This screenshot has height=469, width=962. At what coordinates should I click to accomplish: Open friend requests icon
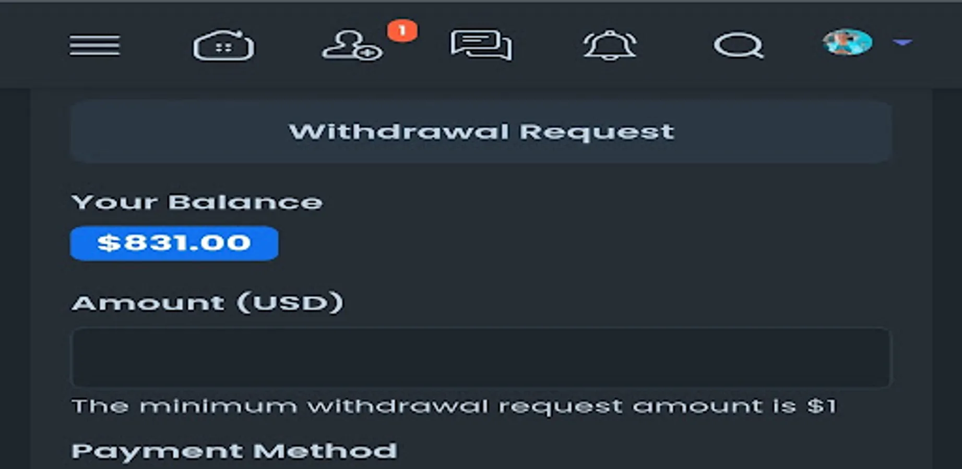point(352,45)
